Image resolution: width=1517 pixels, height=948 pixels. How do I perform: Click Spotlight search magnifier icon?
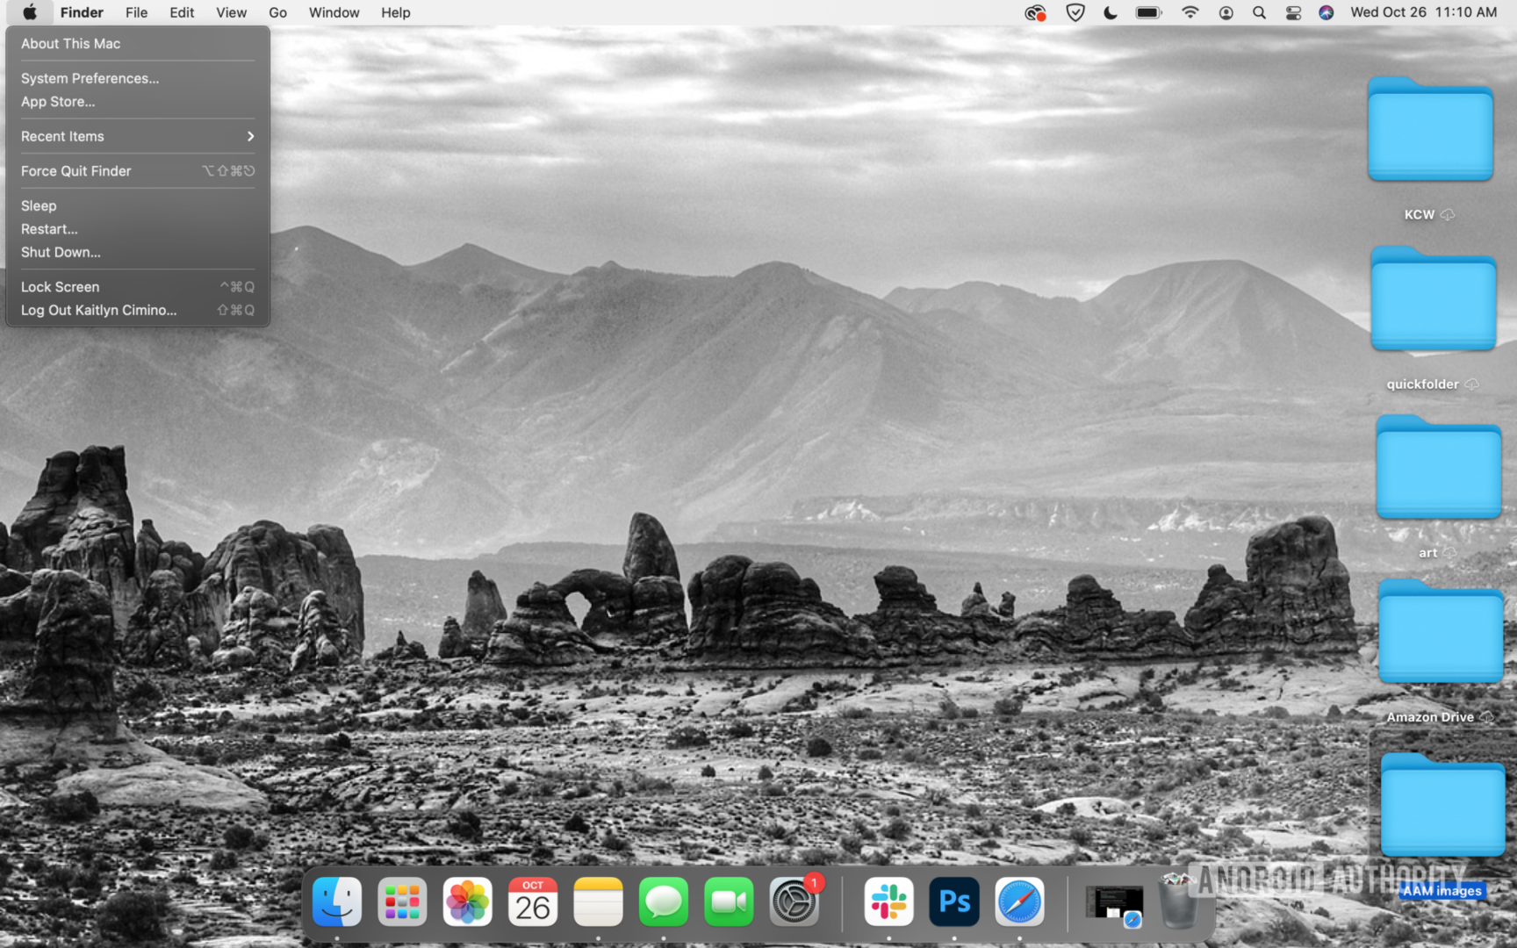(x=1259, y=12)
